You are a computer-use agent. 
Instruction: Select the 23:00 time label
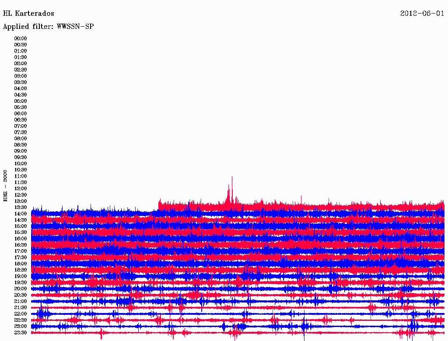point(21,327)
